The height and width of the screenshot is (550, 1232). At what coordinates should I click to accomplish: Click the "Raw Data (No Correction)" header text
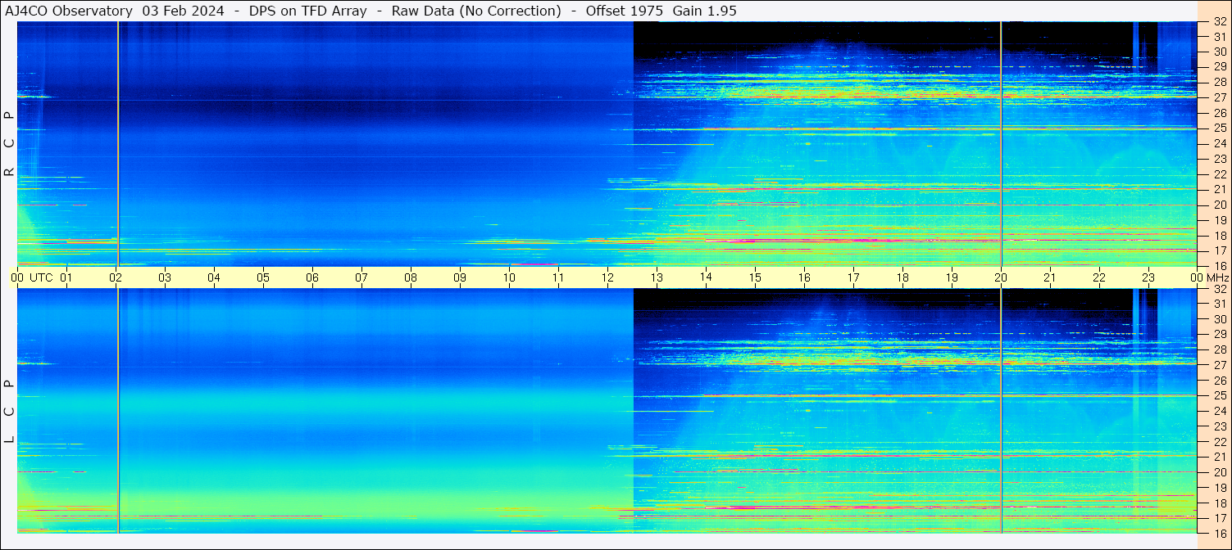(x=476, y=11)
